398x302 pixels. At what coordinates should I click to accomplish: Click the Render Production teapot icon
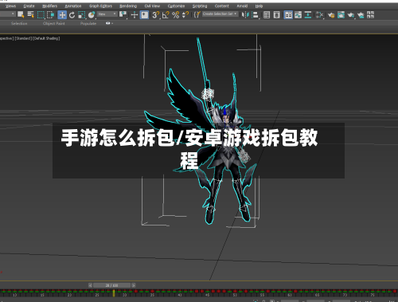click(x=361, y=15)
